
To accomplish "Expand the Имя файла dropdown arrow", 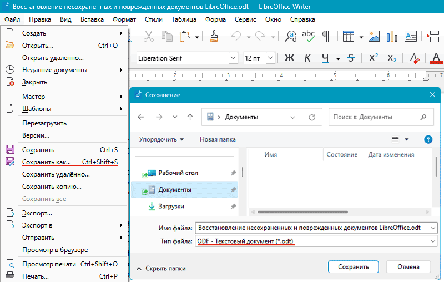I will click(433, 228).
